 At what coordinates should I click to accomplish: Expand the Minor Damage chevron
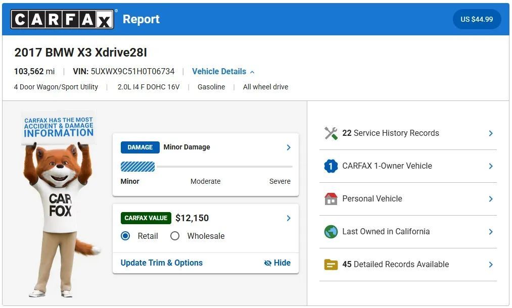(x=289, y=147)
